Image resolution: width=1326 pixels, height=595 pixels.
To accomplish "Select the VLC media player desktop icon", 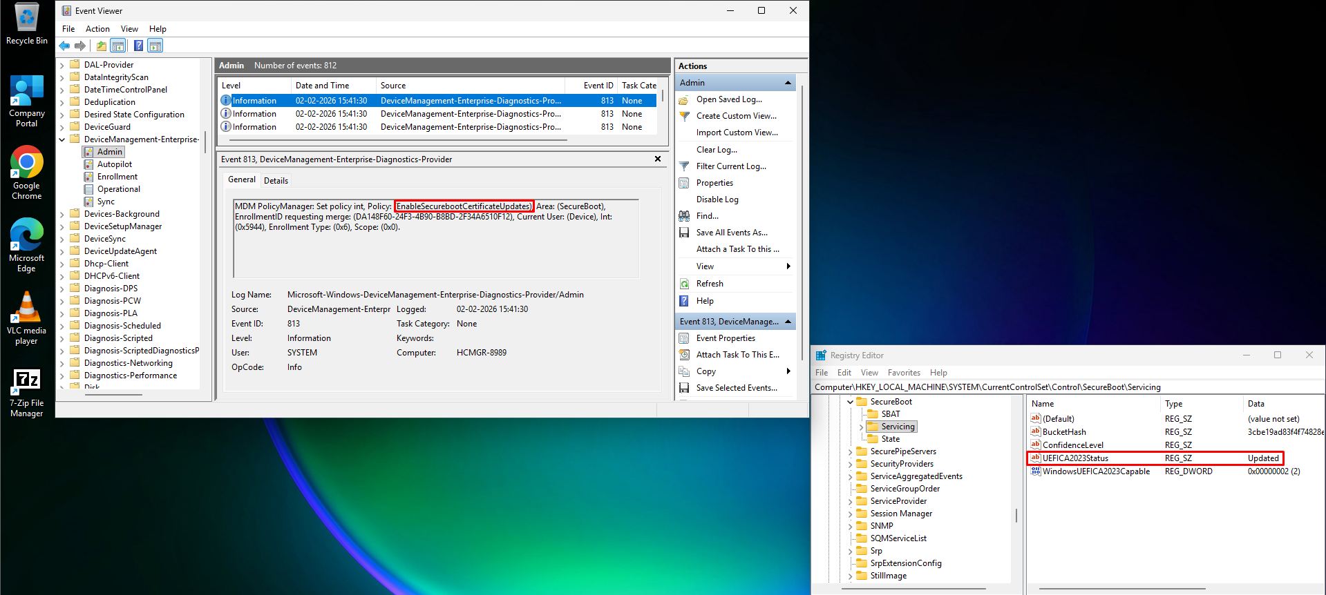I will pos(27,318).
